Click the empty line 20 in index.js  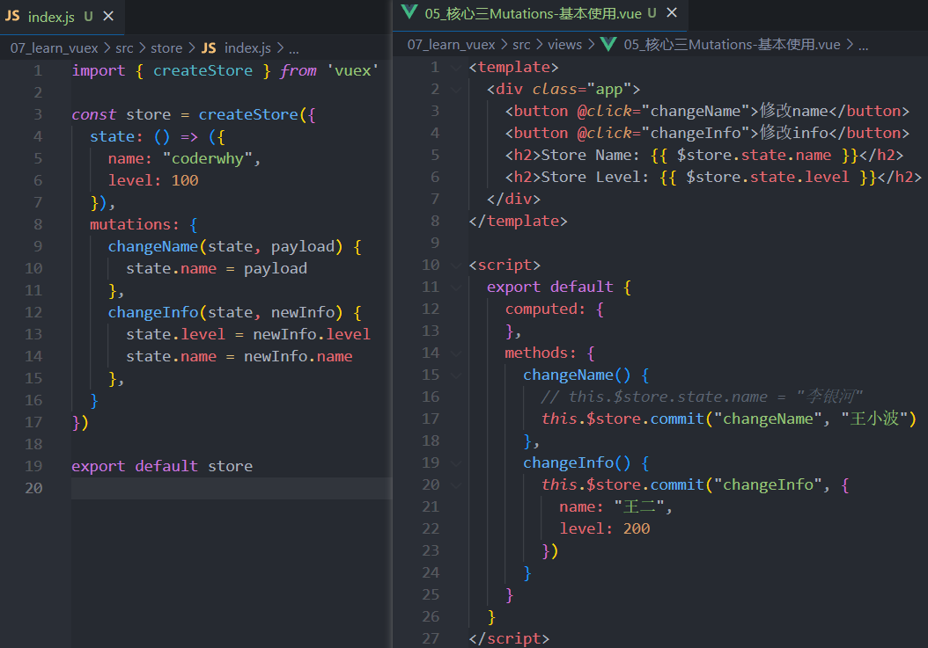coord(231,488)
